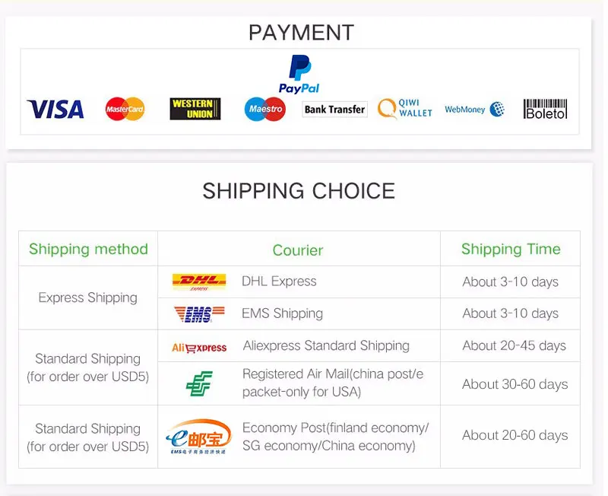Click the Shipping method column header

click(88, 250)
